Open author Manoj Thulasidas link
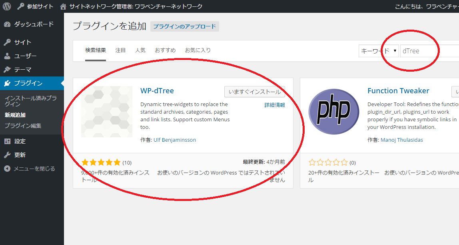The image size is (459, 245). [x=401, y=140]
